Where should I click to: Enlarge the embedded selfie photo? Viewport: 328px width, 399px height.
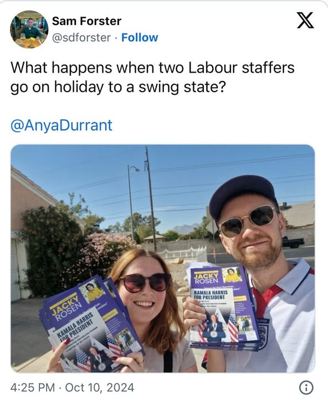pyautogui.click(x=163, y=258)
